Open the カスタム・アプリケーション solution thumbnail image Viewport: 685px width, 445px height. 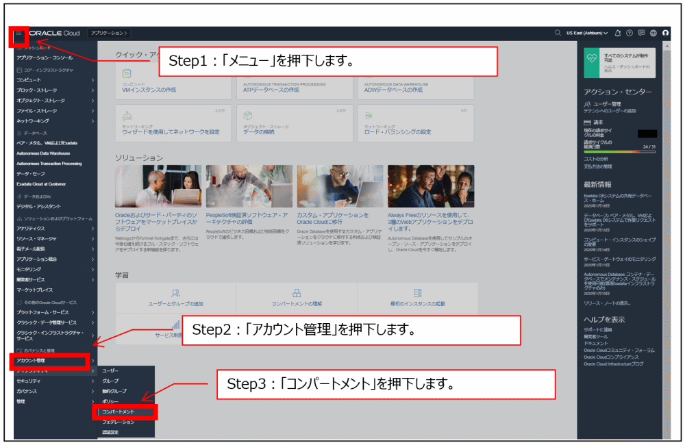pyautogui.click(x=340, y=186)
